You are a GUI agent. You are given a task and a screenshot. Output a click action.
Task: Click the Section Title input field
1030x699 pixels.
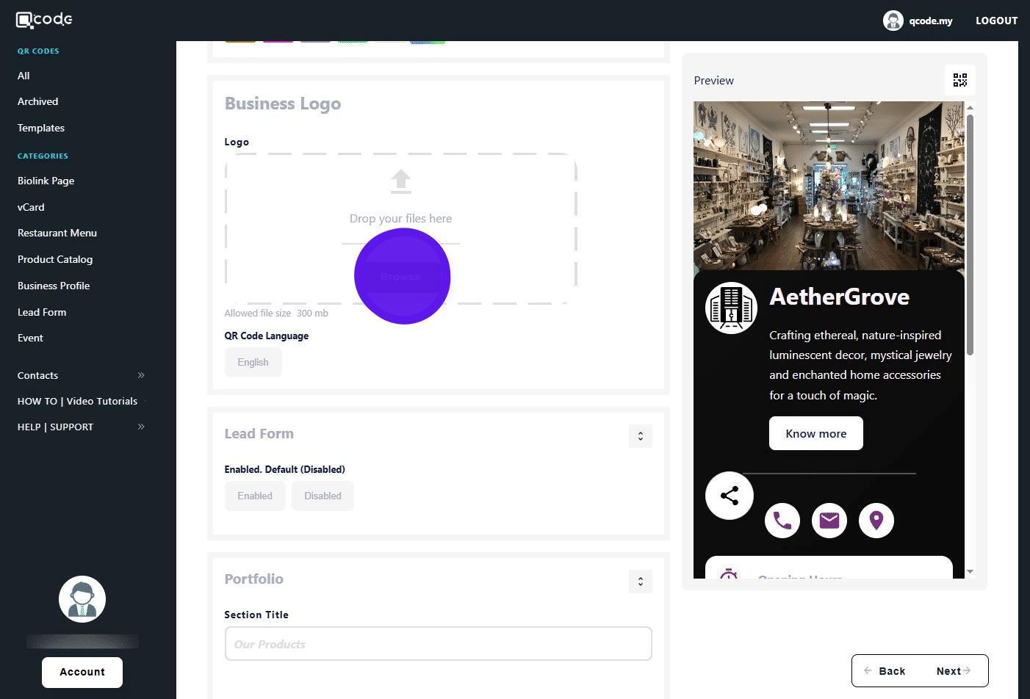pos(438,644)
